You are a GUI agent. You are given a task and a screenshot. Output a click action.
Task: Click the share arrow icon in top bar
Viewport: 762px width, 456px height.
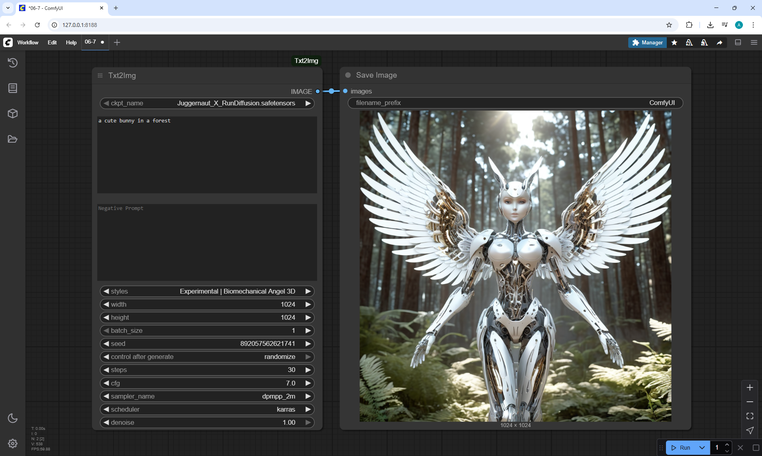point(720,42)
